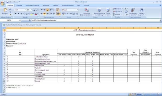Toggle center horizontal alignment
Screen dimensions: 162x96
44,14
